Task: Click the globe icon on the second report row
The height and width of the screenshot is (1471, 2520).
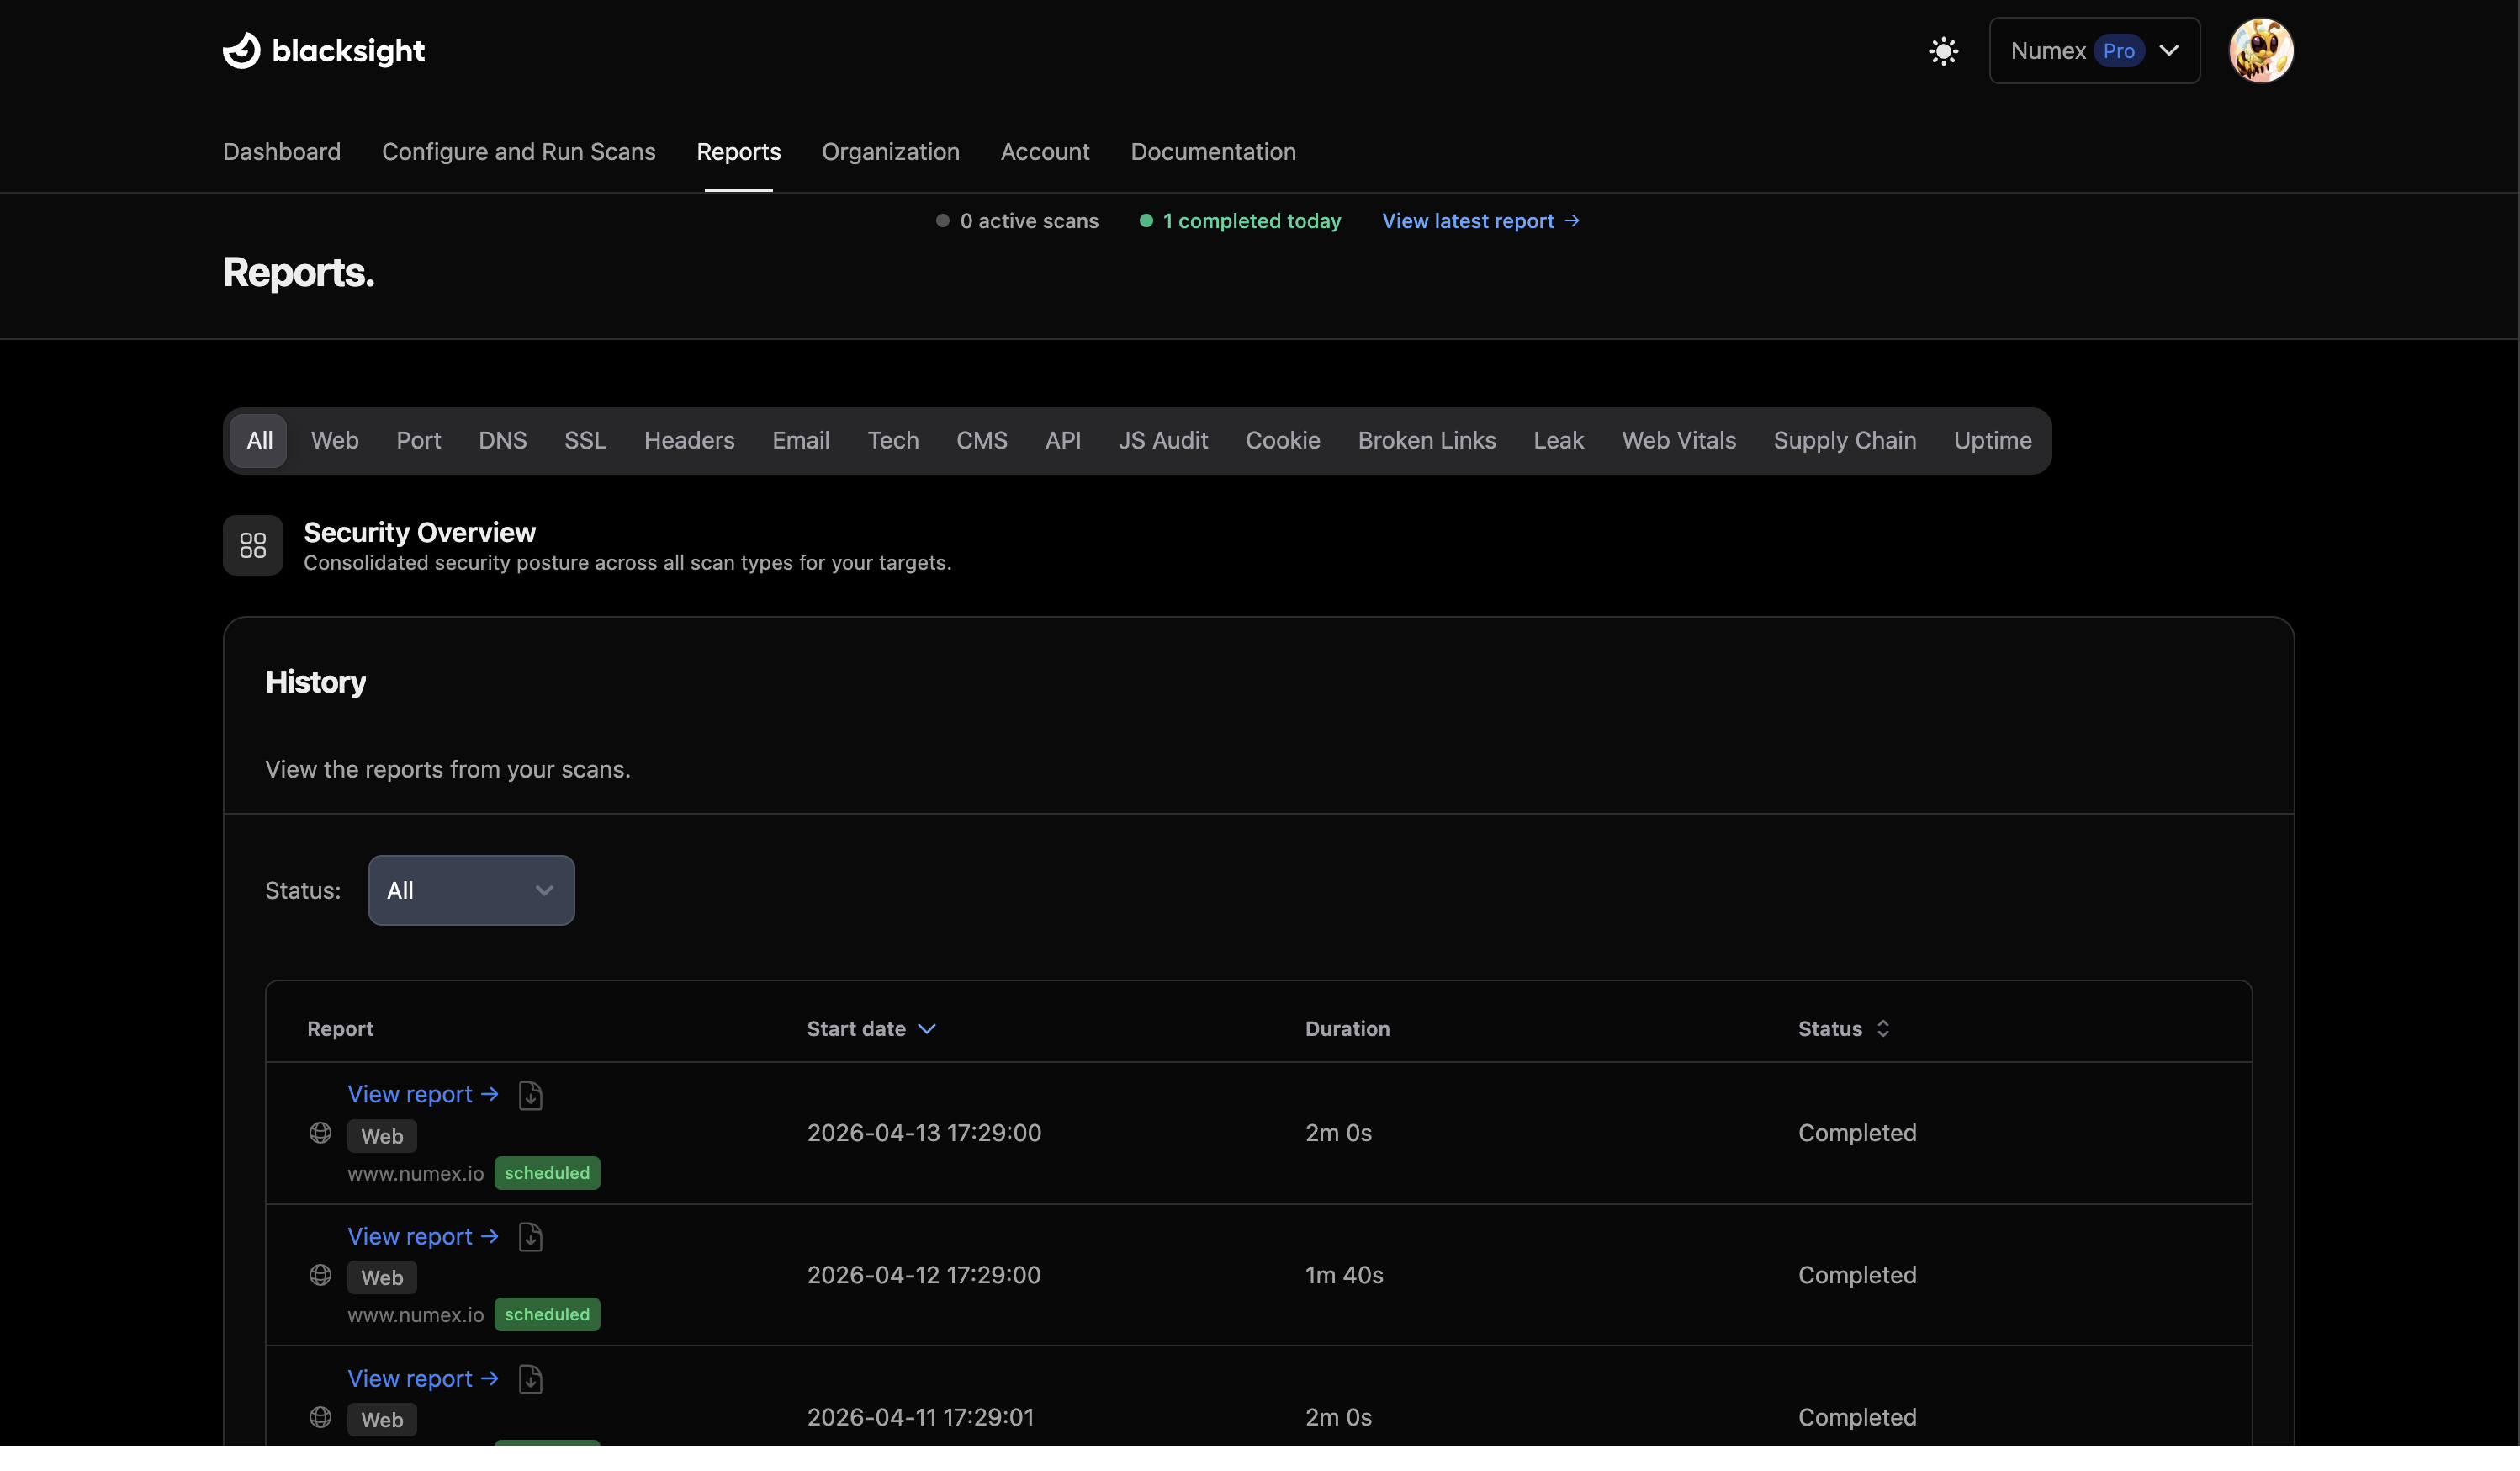Action: pyautogui.click(x=320, y=1275)
